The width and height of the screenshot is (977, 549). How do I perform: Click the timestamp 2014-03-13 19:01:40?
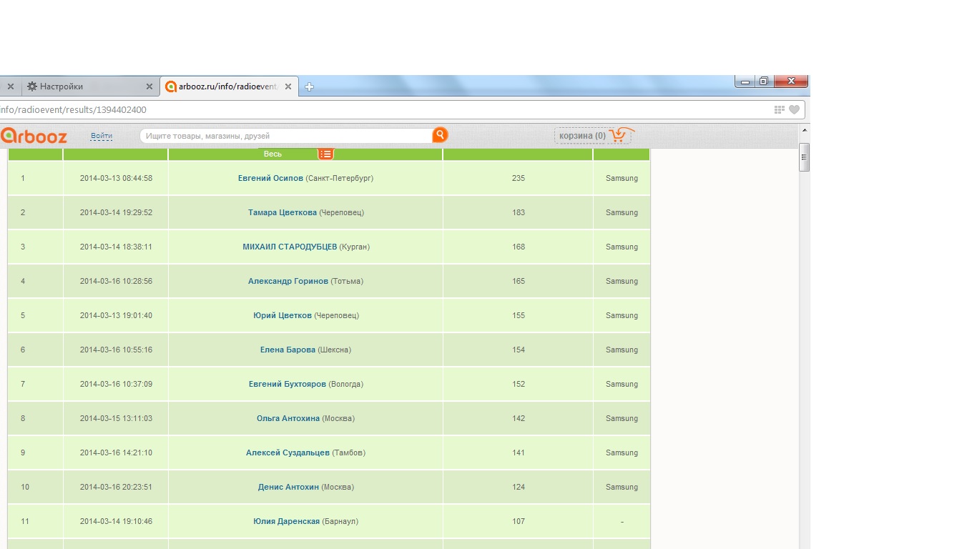pyautogui.click(x=116, y=315)
